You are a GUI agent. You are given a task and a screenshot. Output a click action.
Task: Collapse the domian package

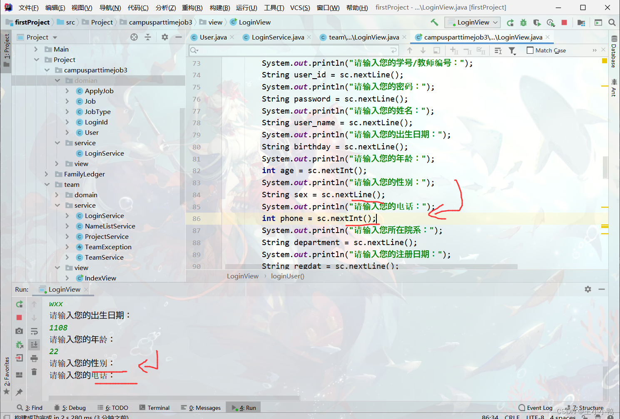click(57, 80)
